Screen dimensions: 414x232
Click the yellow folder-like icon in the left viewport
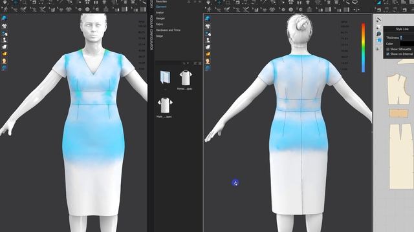pyautogui.click(x=5, y=54)
